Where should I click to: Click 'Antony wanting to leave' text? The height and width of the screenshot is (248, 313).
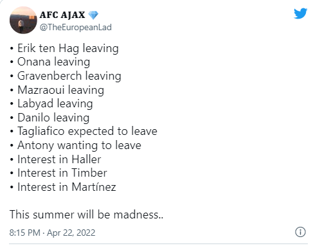[79, 145]
